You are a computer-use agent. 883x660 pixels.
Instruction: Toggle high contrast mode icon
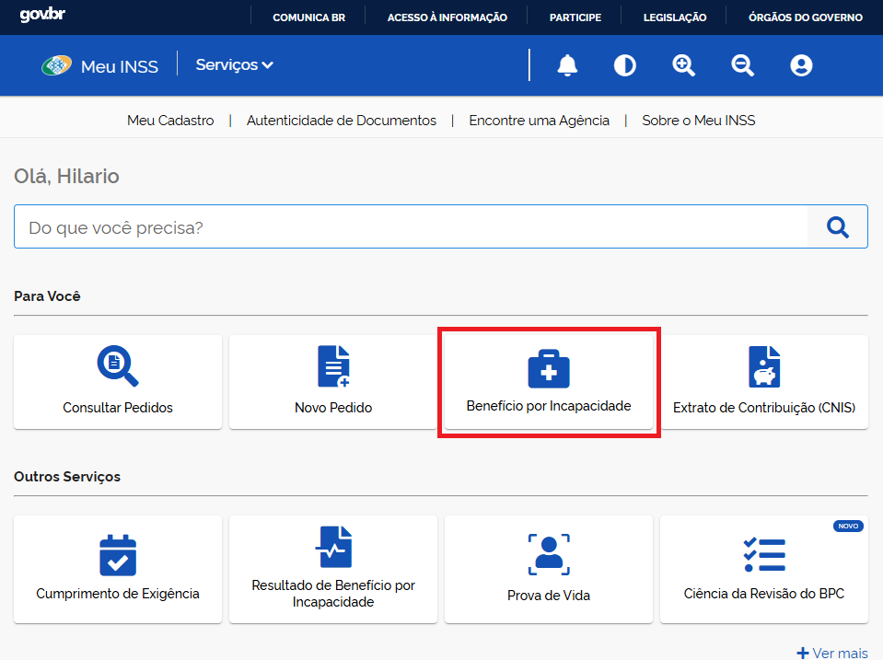coord(624,65)
